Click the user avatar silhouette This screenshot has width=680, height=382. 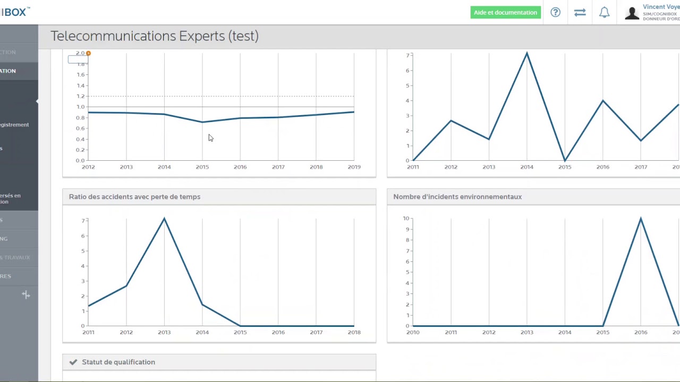tap(632, 13)
